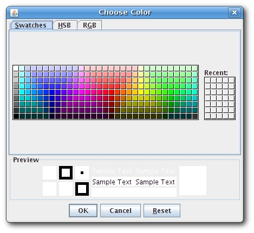Reset the color selection
Viewport: 254px width, 233px height.
(162, 210)
